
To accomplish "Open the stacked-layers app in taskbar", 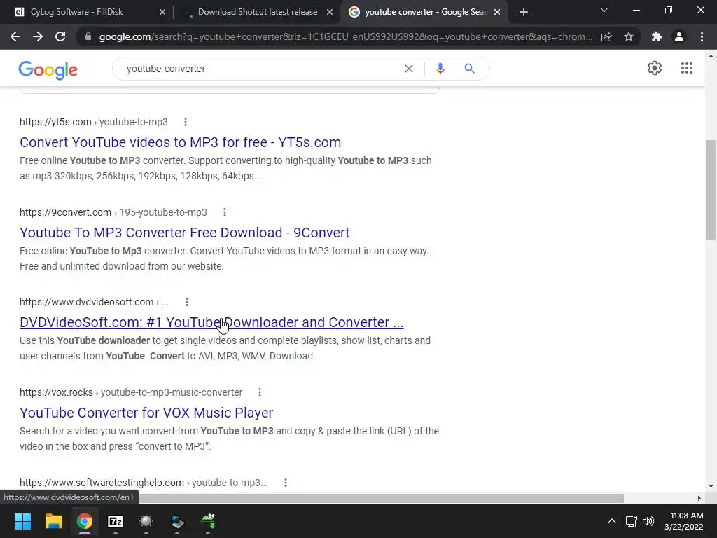I will [x=177, y=521].
